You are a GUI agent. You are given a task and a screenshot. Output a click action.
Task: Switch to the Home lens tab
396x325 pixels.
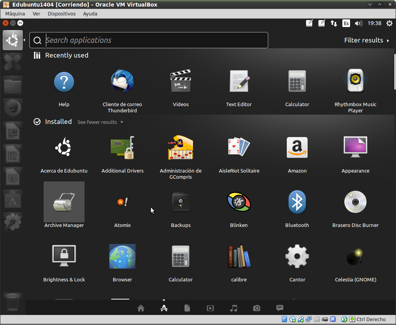tap(141, 308)
